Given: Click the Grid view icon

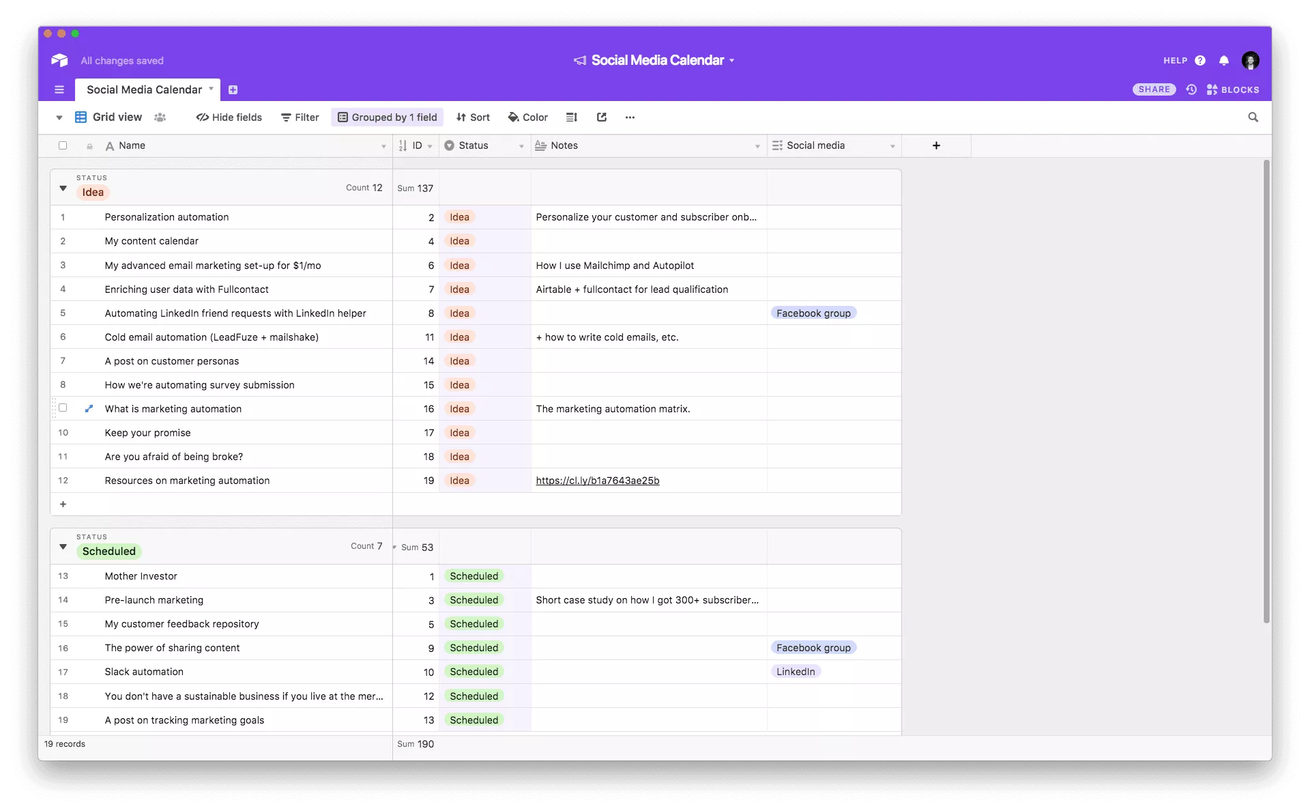Looking at the screenshot, I should click(x=81, y=117).
